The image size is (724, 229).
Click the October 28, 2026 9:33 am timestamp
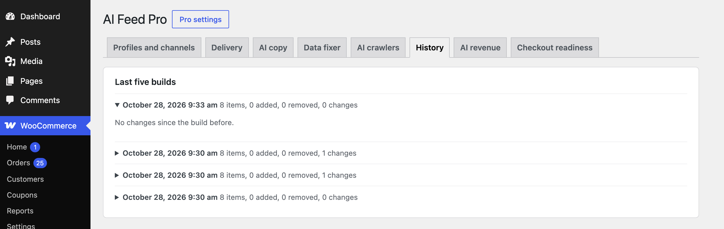click(170, 105)
